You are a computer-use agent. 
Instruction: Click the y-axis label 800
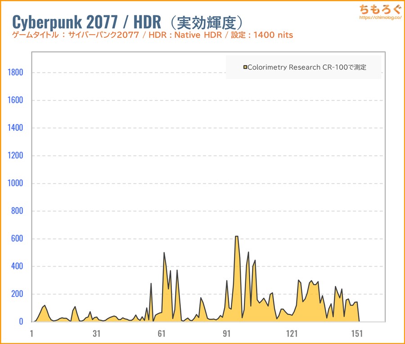17,211
